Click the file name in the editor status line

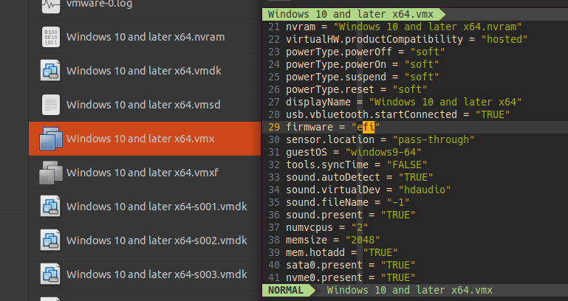coord(409,290)
